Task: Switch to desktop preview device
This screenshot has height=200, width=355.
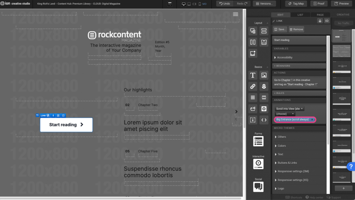Action: [184, 4]
